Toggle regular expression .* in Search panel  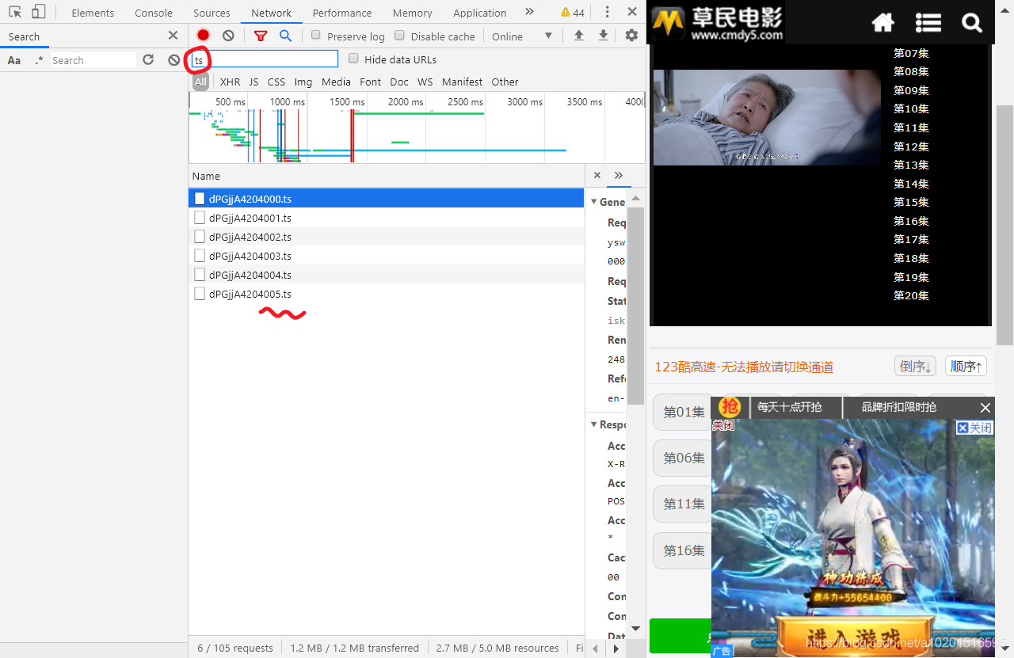click(39, 60)
